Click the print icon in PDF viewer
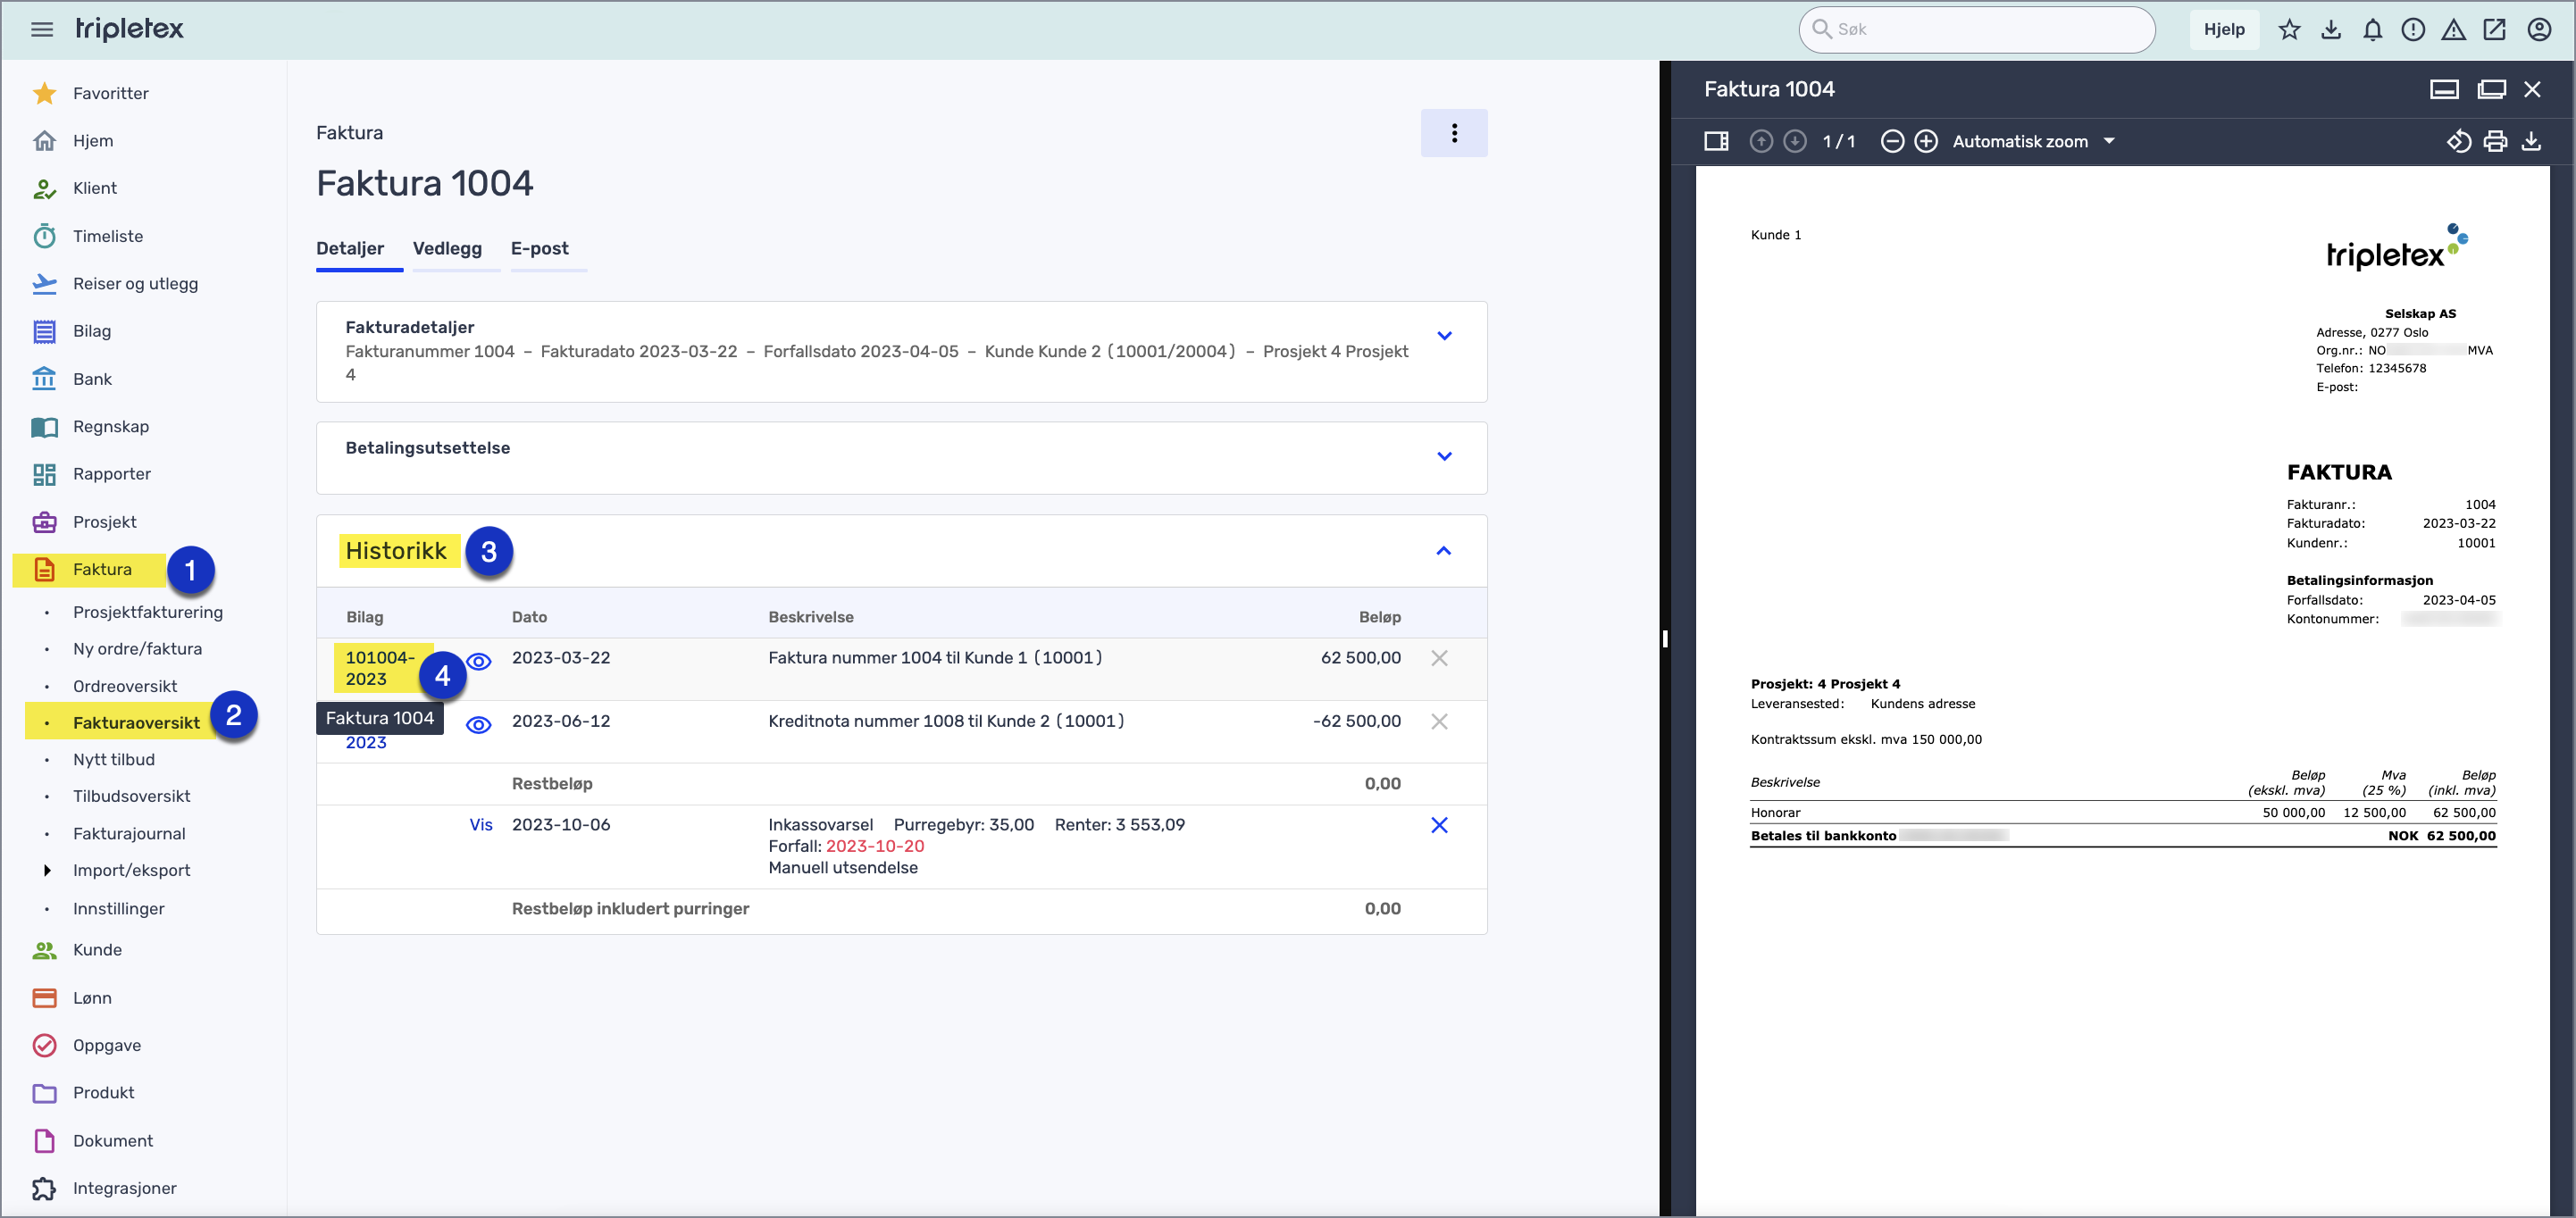This screenshot has width=2576, height=1218. (x=2495, y=141)
